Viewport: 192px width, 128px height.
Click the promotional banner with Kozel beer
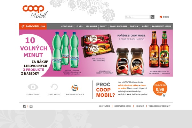coord(96,53)
